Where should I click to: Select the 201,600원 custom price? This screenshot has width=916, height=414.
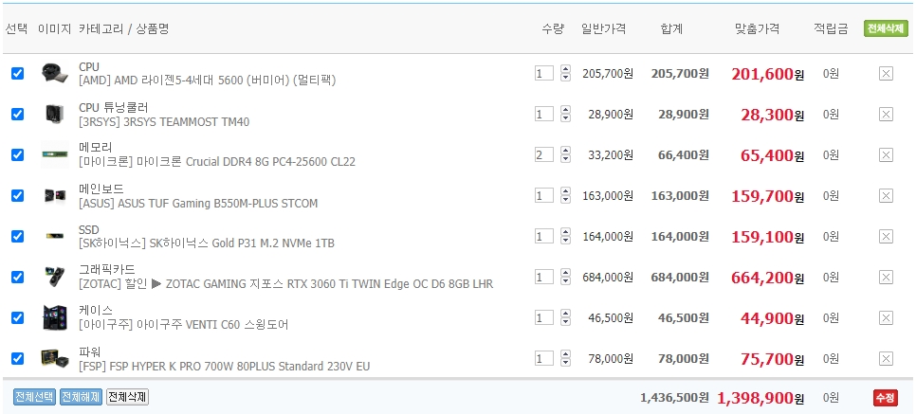[x=768, y=74]
